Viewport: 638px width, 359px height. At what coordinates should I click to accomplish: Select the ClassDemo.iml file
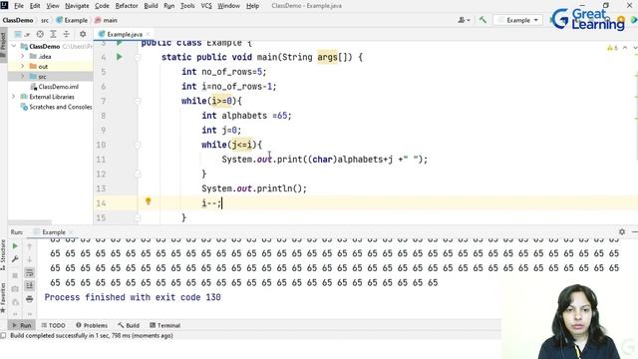[x=55, y=87]
